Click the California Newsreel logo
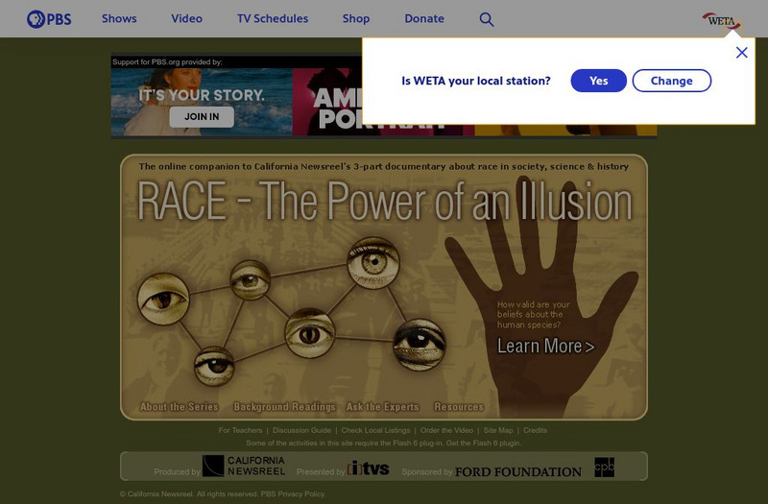The height and width of the screenshot is (504, 768). click(x=244, y=466)
